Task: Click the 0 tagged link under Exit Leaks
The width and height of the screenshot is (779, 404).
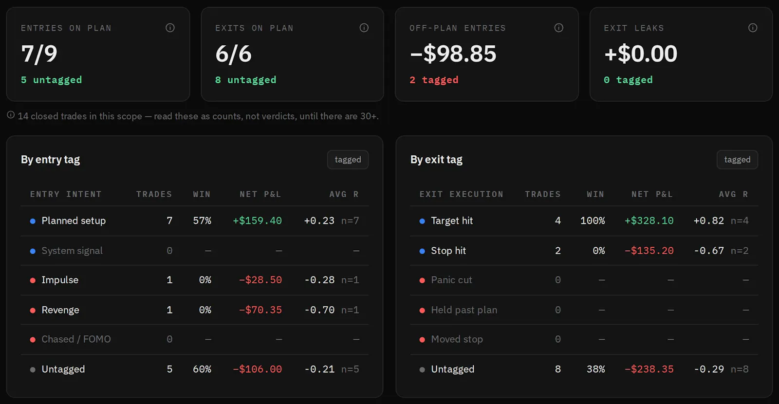Action: pos(628,80)
